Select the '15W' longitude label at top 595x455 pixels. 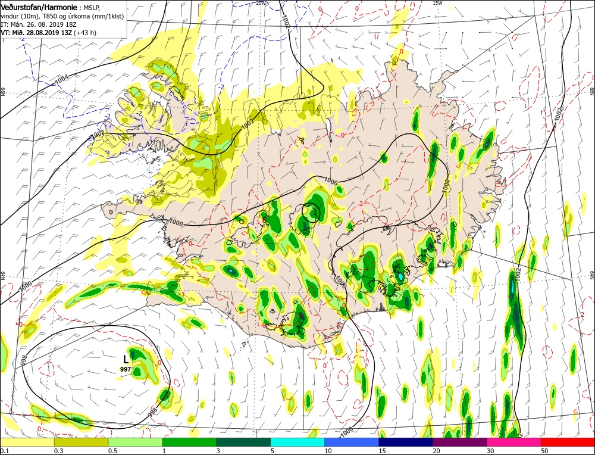pos(437,3)
